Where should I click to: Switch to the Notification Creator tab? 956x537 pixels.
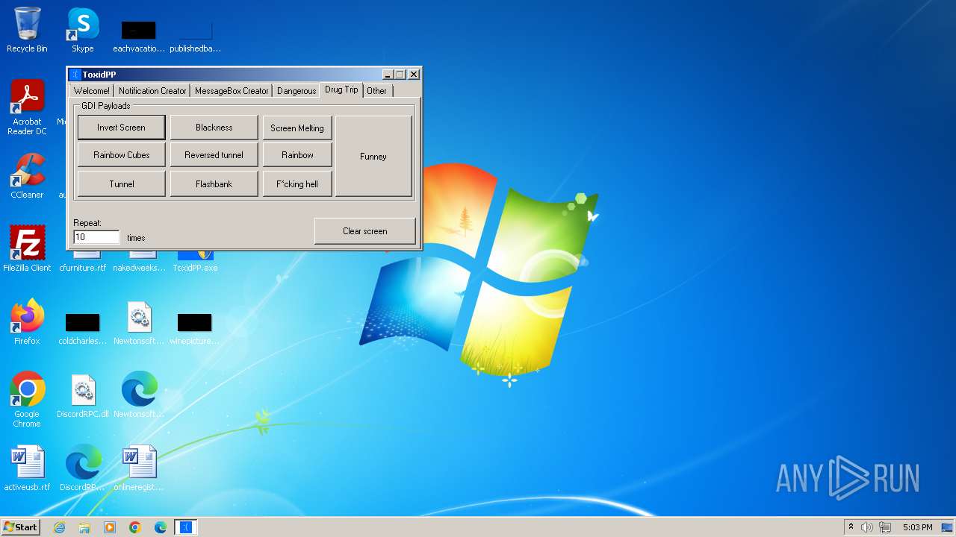(x=152, y=91)
